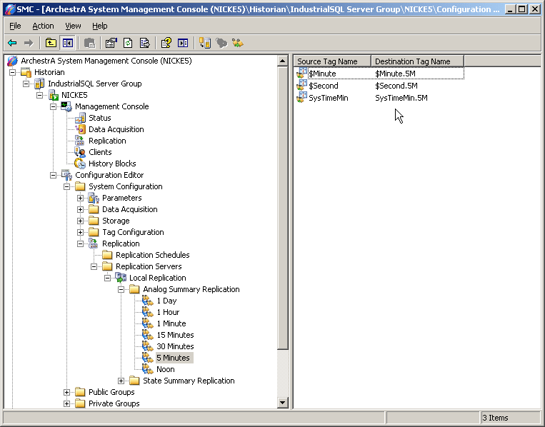Sort by the Source Tag Name column header
545x427 pixels.
[x=333, y=61]
